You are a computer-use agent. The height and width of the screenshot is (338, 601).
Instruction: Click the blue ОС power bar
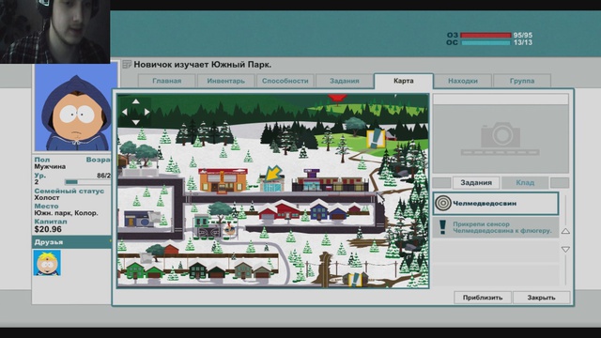click(x=485, y=42)
